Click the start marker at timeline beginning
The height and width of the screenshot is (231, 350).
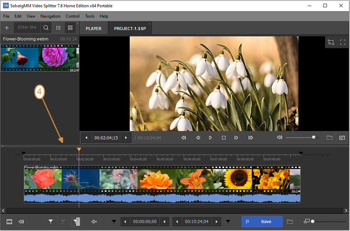pos(24,153)
